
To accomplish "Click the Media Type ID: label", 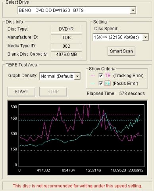I will click(x=22, y=46).
